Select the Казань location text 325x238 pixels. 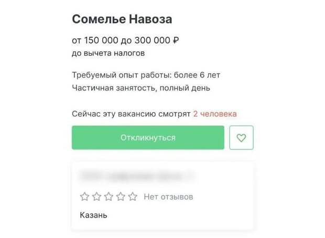[x=93, y=215]
